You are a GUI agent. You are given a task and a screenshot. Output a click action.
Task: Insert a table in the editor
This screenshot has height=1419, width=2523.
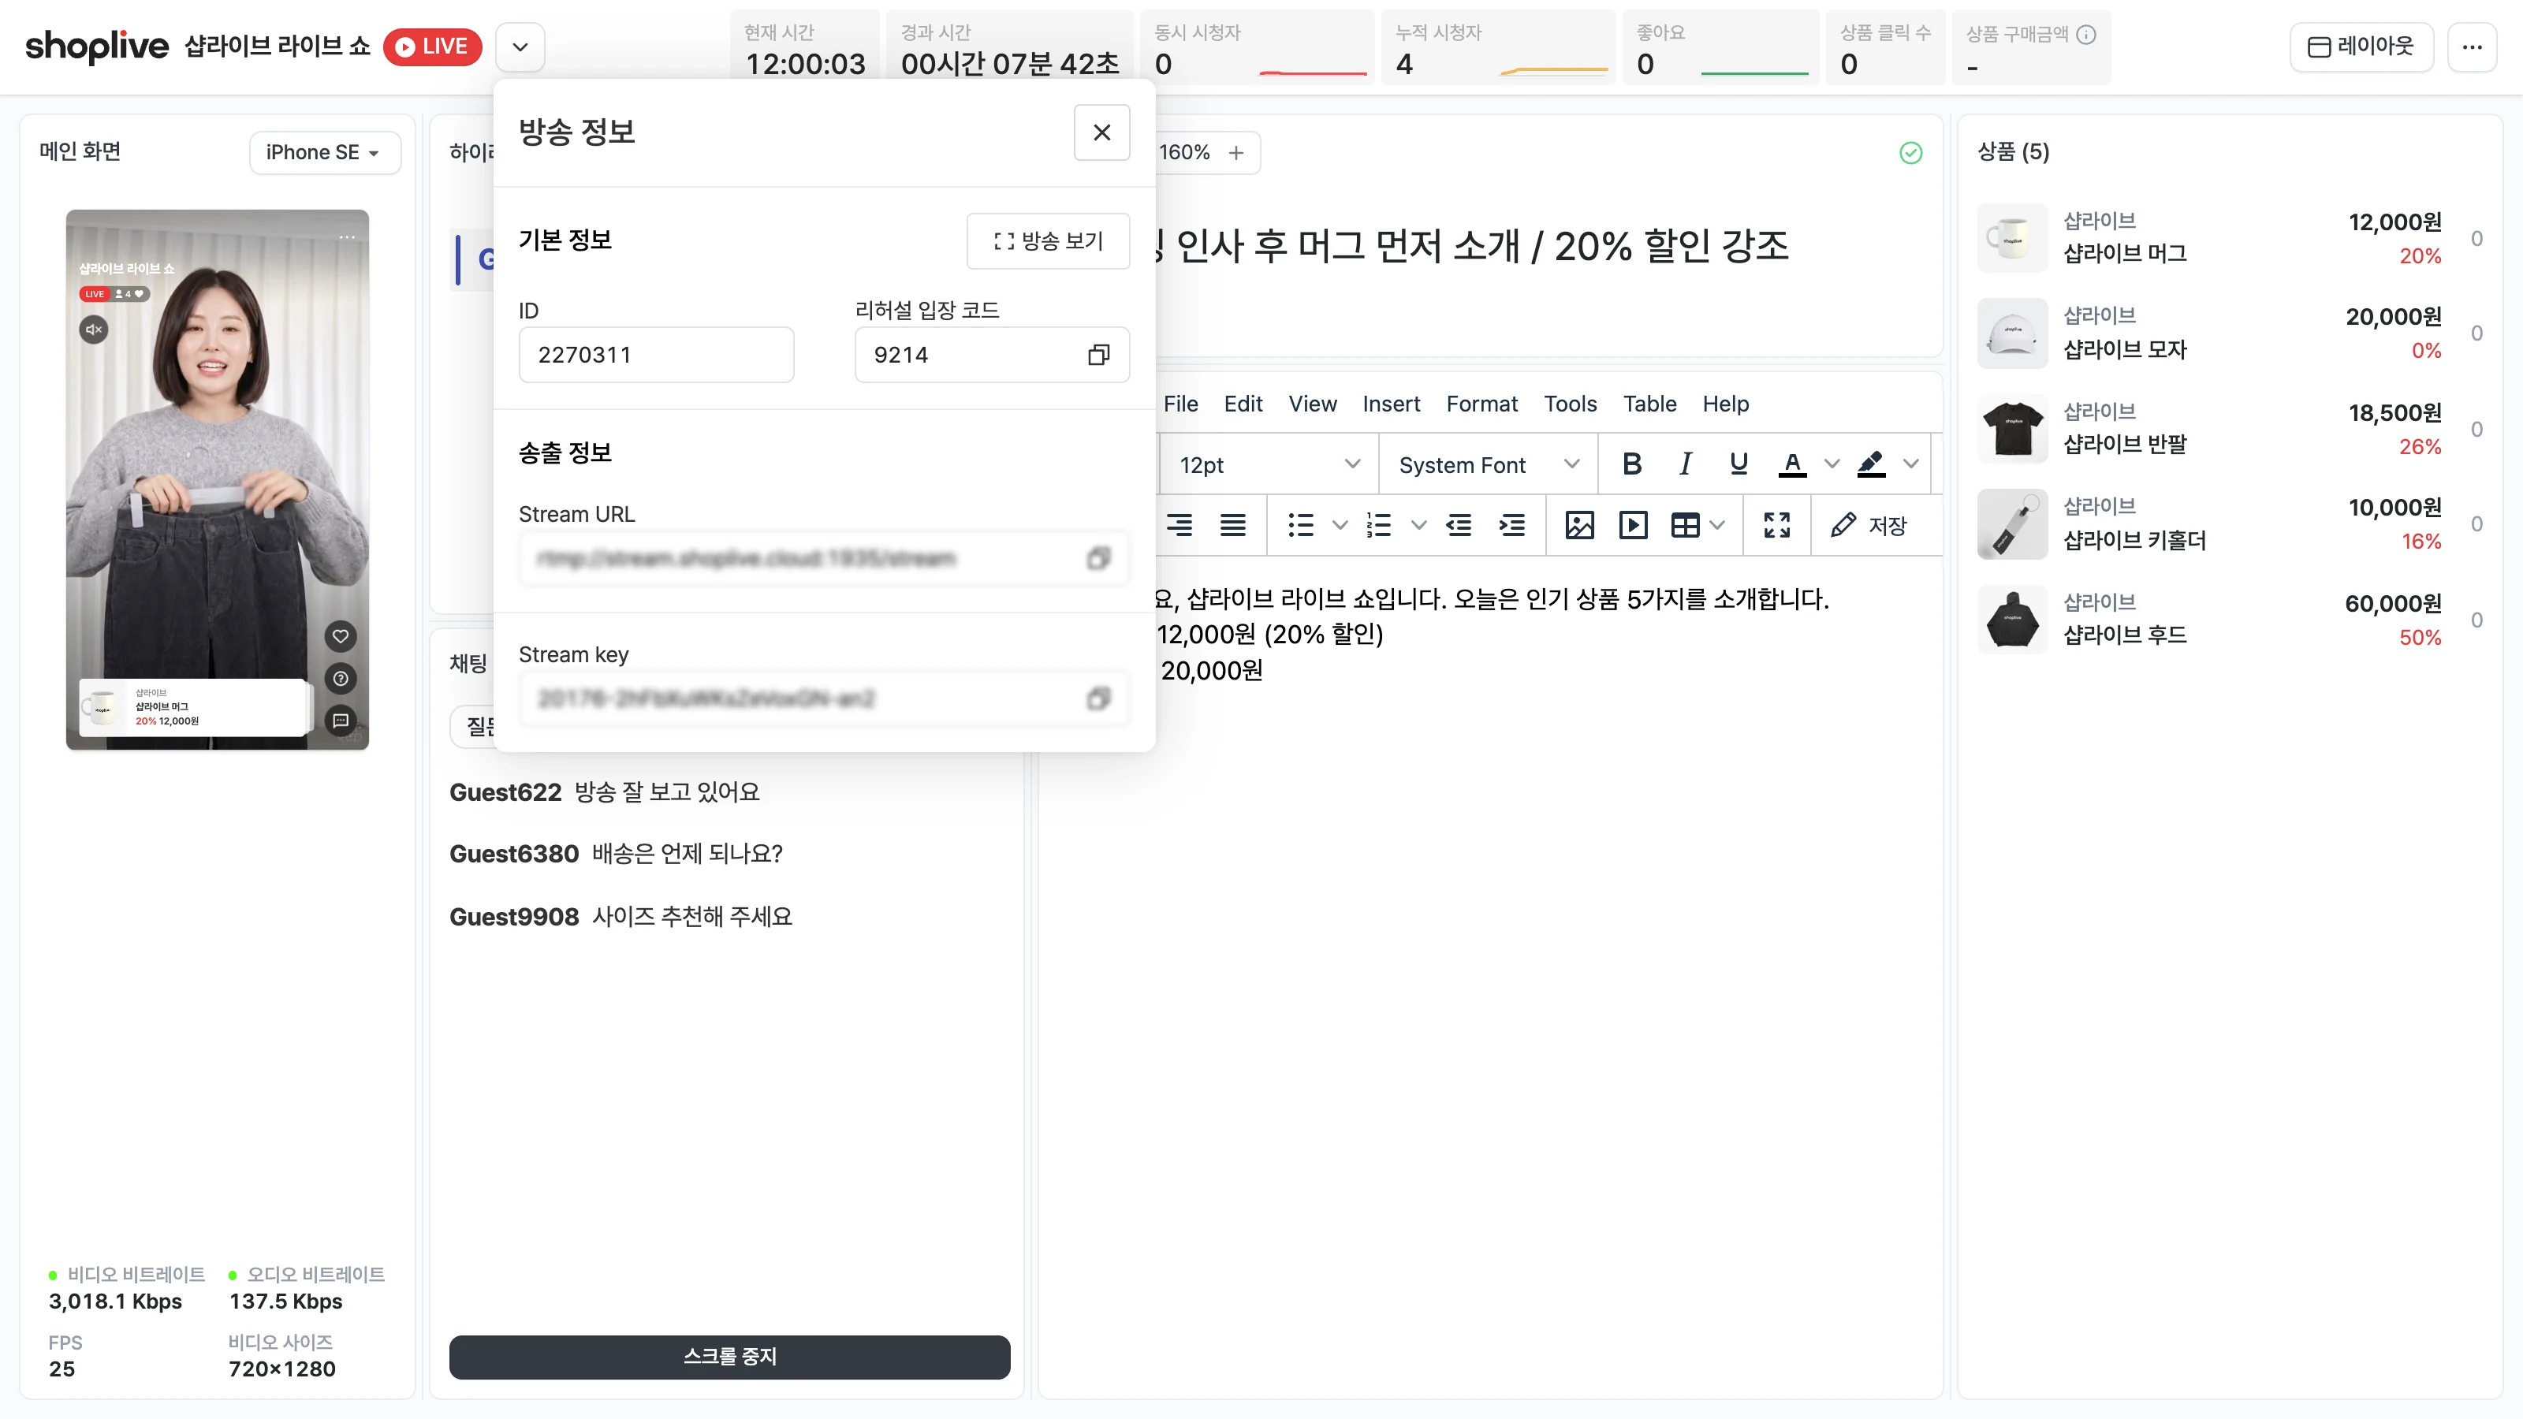pyautogui.click(x=1685, y=526)
